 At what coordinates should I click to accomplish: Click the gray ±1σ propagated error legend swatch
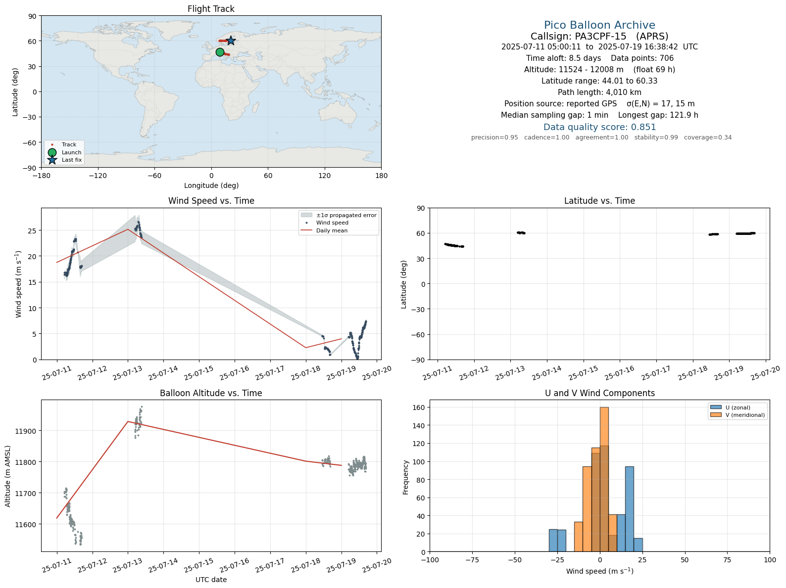[306, 215]
